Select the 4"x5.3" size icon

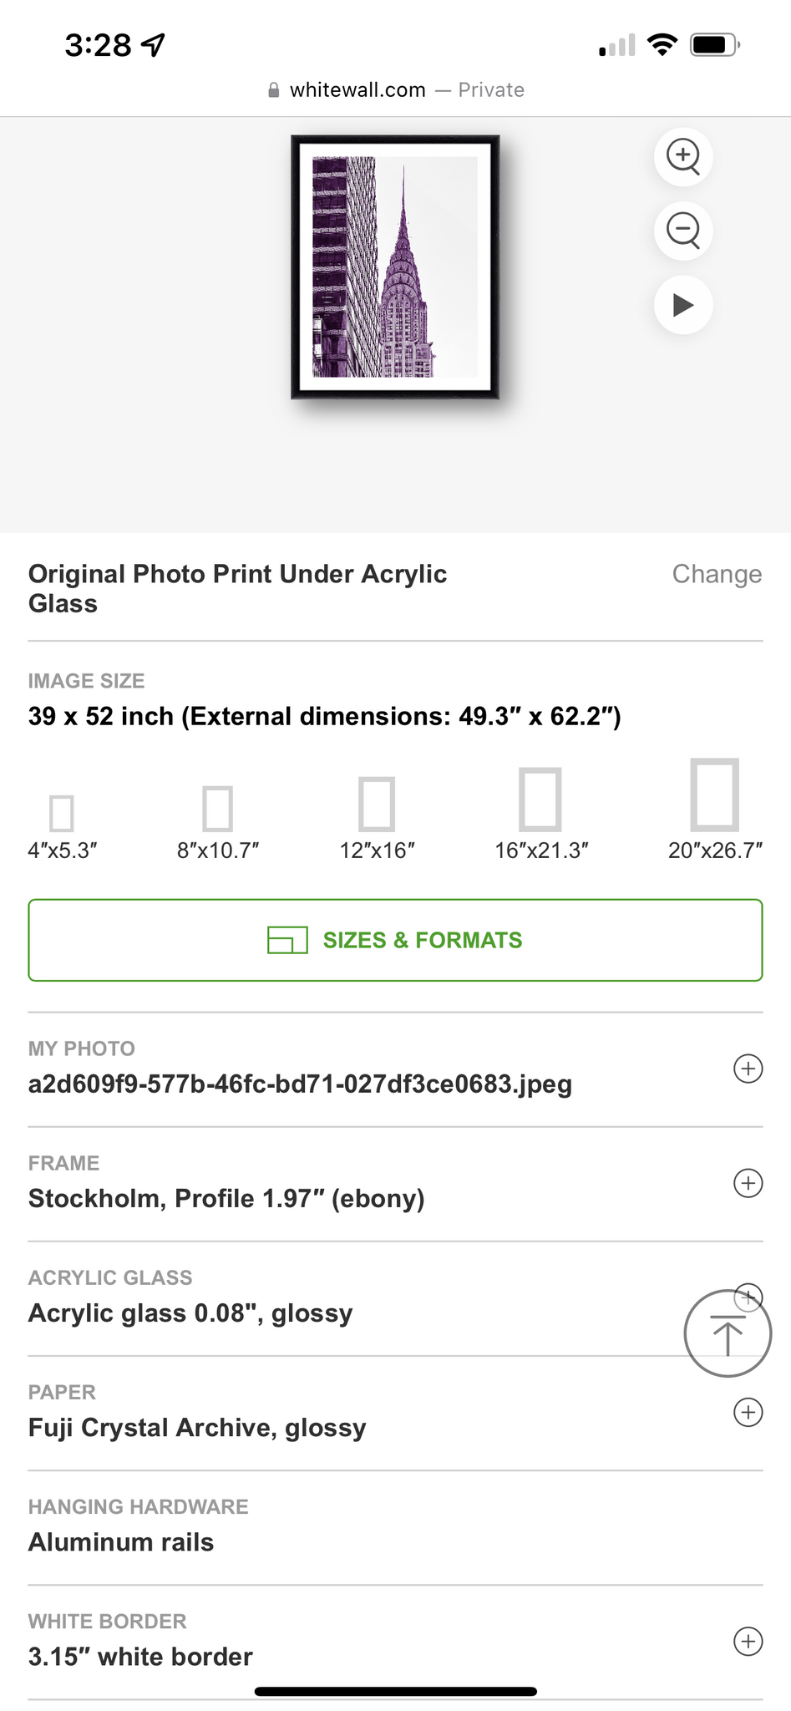(62, 813)
